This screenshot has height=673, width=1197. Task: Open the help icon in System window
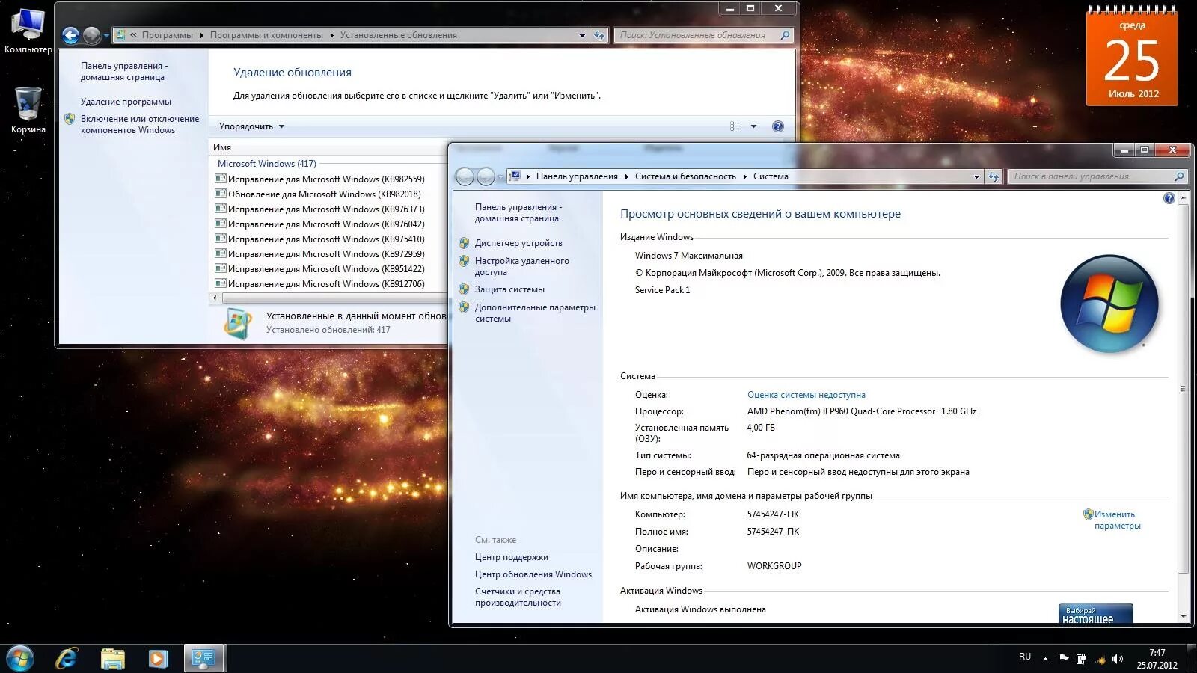pos(1169,198)
